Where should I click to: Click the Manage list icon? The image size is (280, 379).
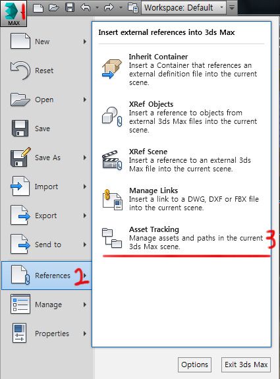coord(20,304)
